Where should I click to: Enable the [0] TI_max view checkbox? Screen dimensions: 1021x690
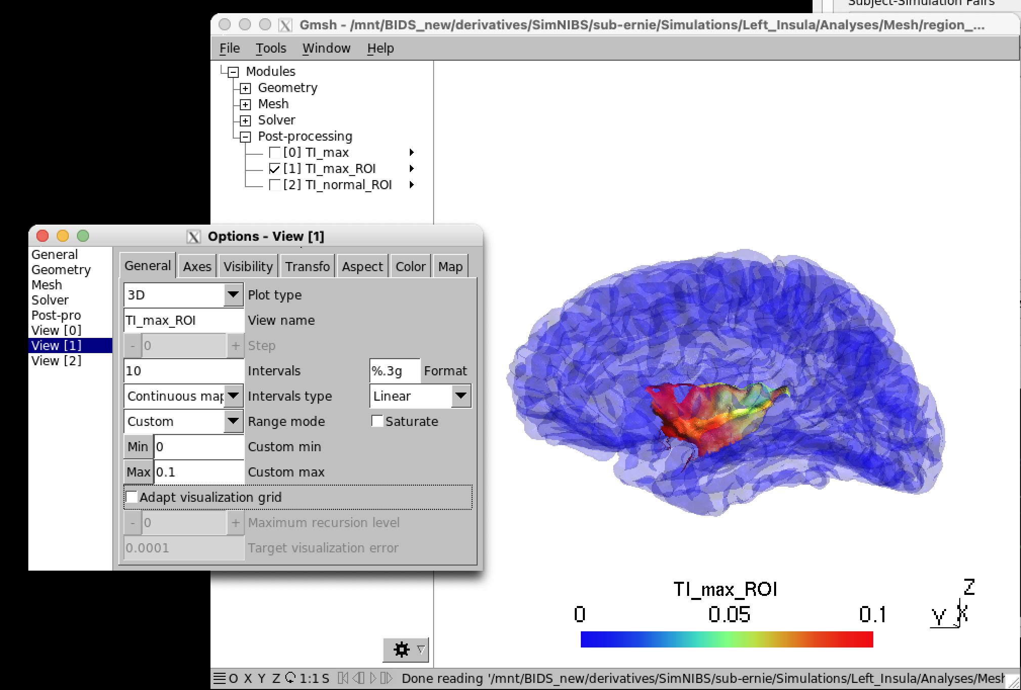pyautogui.click(x=275, y=153)
